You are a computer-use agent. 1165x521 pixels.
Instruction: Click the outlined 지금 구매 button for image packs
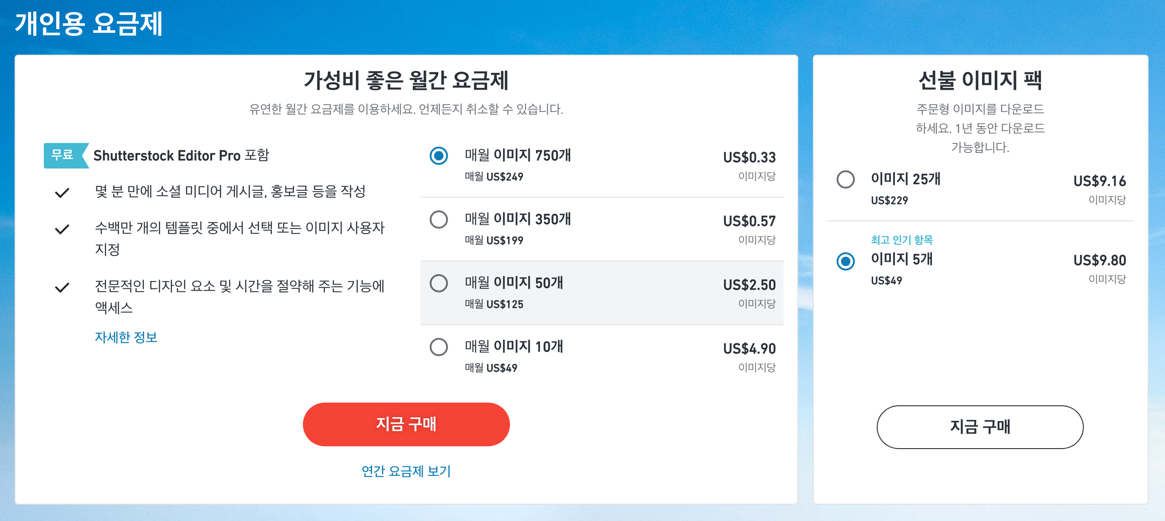click(980, 427)
